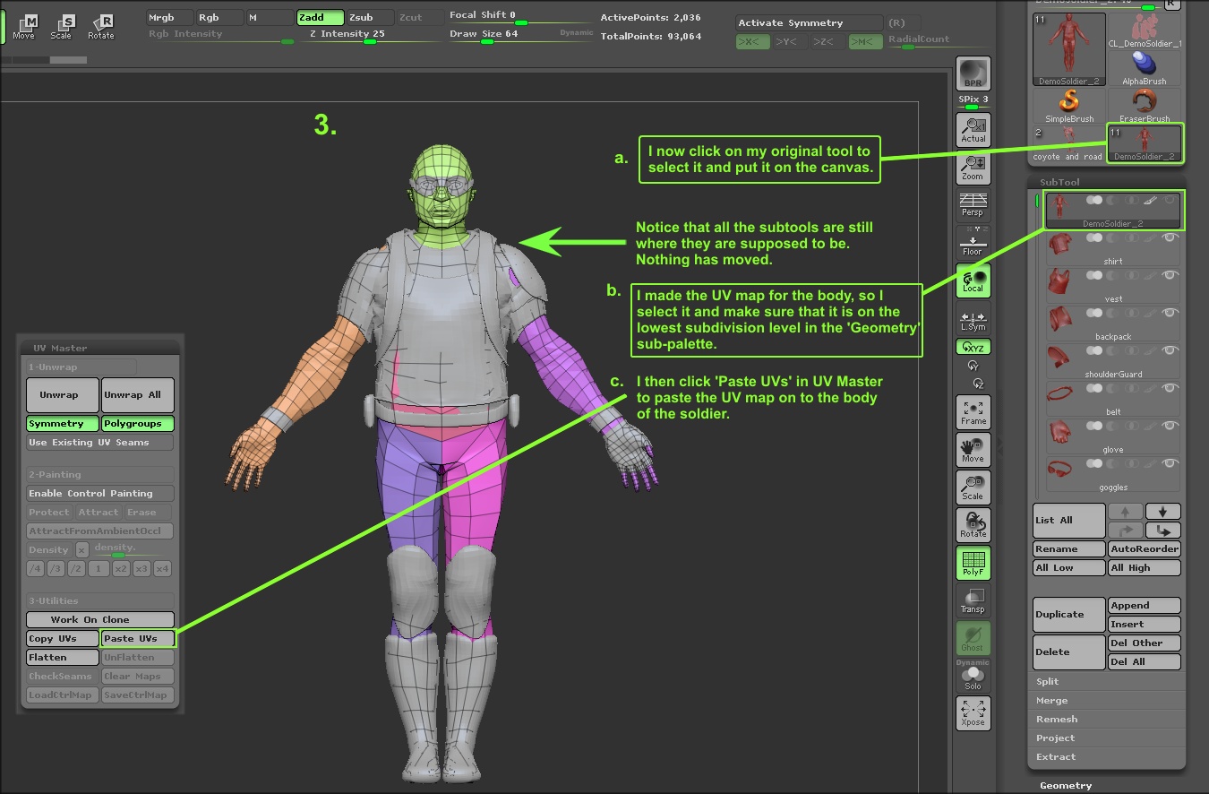Click Work On Clone button

point(99,620)
